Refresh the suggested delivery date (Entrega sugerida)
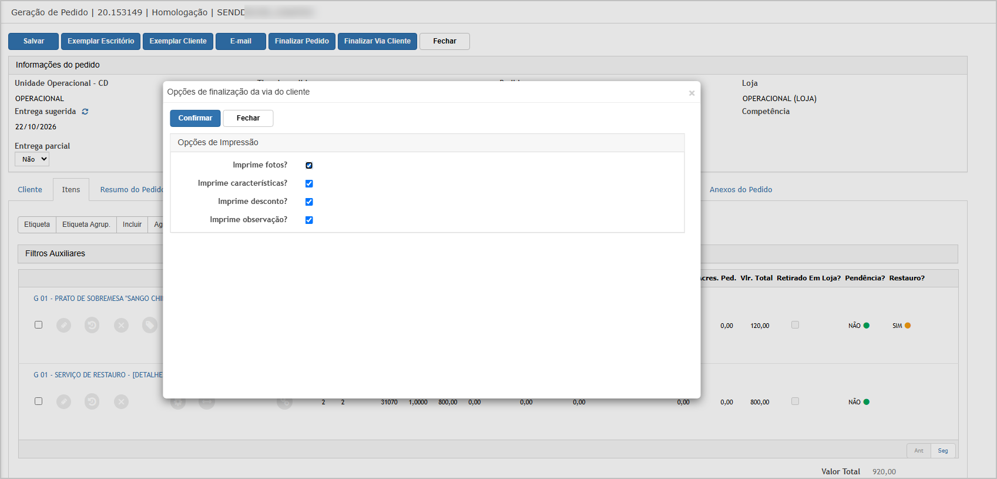Image resolution: width=997 pixels, height=479 pixels. 85,112
